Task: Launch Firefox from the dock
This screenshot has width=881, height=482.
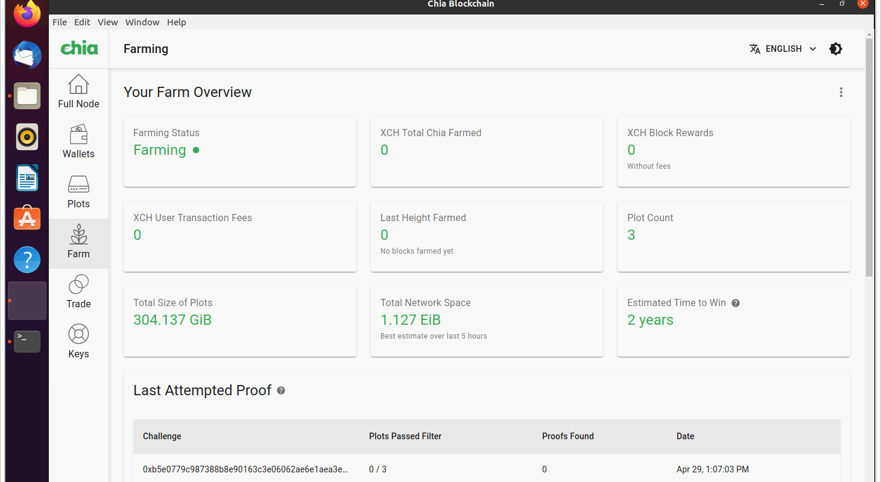Action: 27,14
